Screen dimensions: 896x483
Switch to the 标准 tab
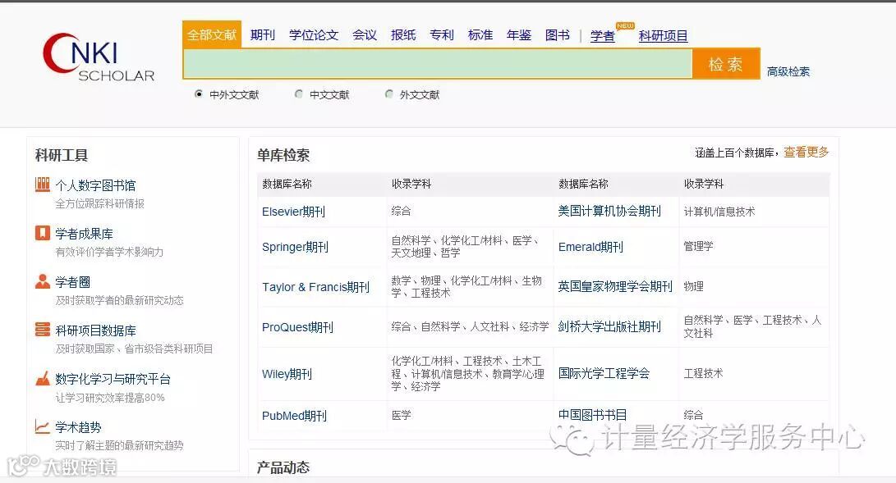(x=480, y=35)
